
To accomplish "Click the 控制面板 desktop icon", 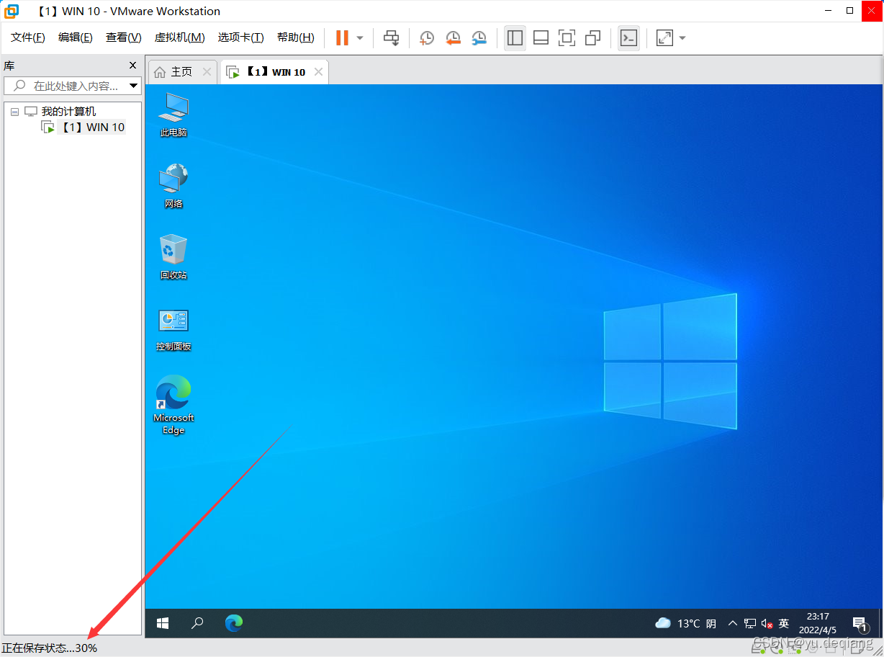I will click(173, 329).
